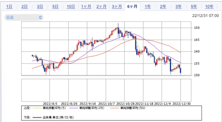Open the 3日 chart tab

click(40, 7)
